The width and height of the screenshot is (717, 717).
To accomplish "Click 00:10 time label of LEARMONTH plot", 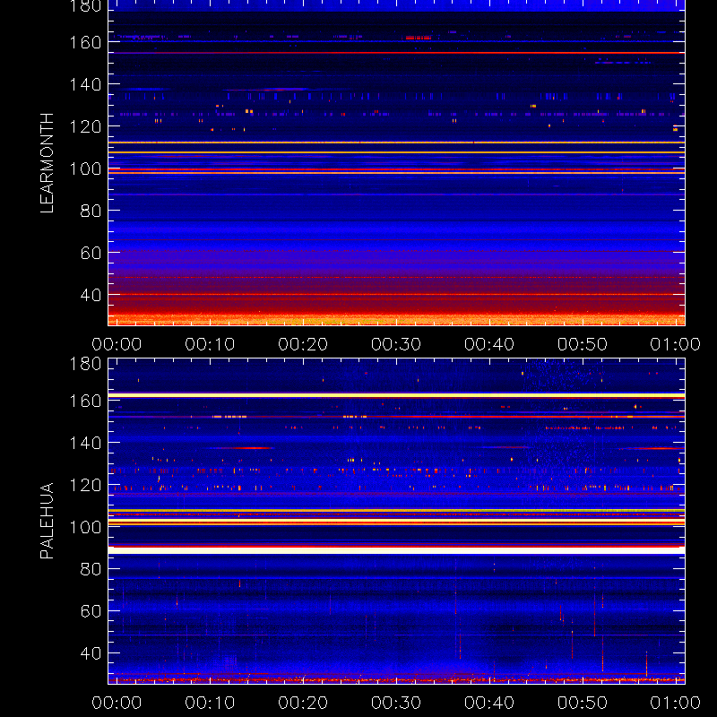I will [x=210, y=344].
